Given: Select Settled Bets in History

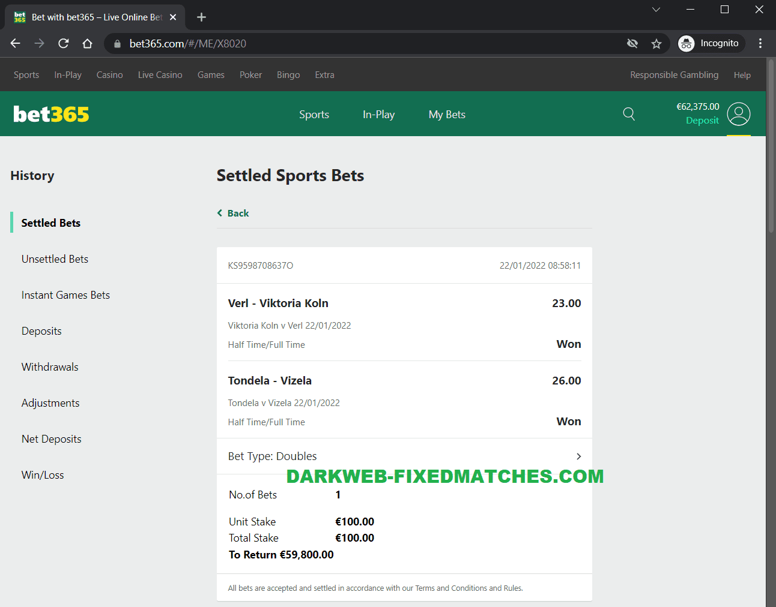Looking at the screenshot, I should point(50,223).
